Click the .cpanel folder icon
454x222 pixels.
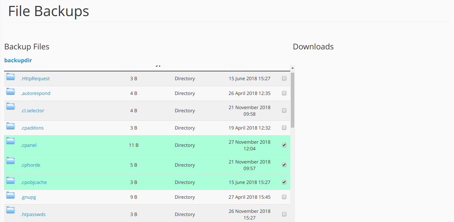click(11, 141)
